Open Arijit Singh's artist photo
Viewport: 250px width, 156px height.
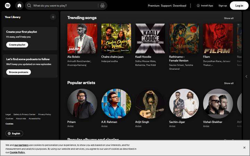click(x=150, y=104)
